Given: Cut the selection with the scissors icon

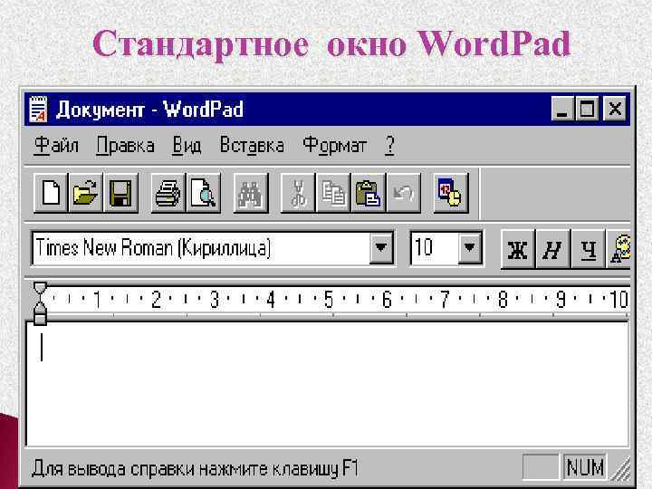Looking at the screenshot, I should pyautogui.click(x=298, y=194).
